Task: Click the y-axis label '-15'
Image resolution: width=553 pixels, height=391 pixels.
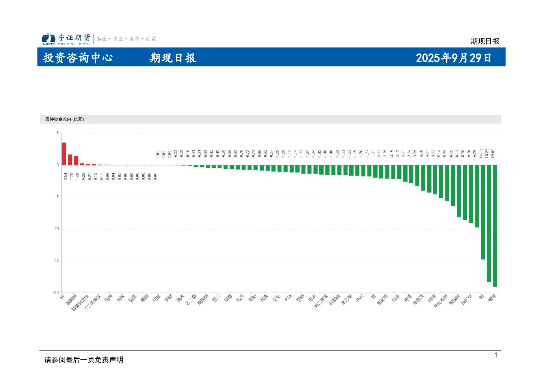Action: (56, 261)
